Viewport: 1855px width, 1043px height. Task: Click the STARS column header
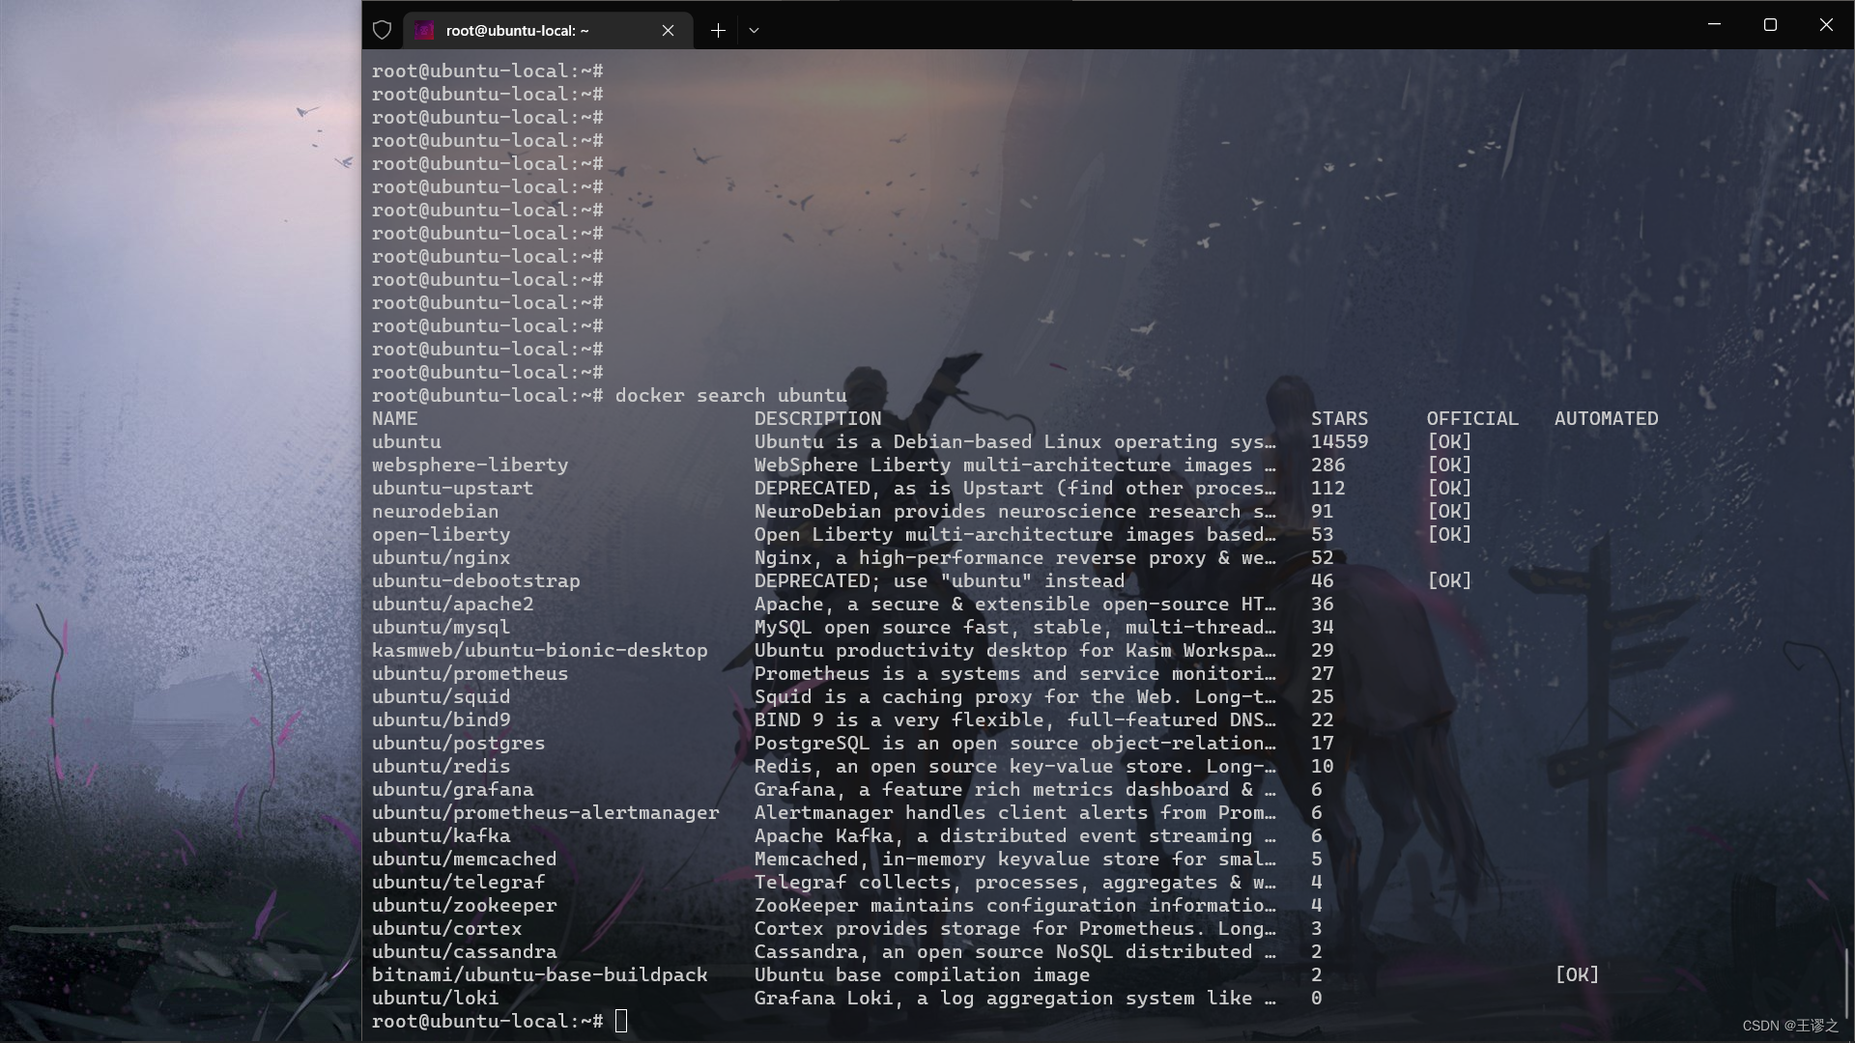point(1339,418)
